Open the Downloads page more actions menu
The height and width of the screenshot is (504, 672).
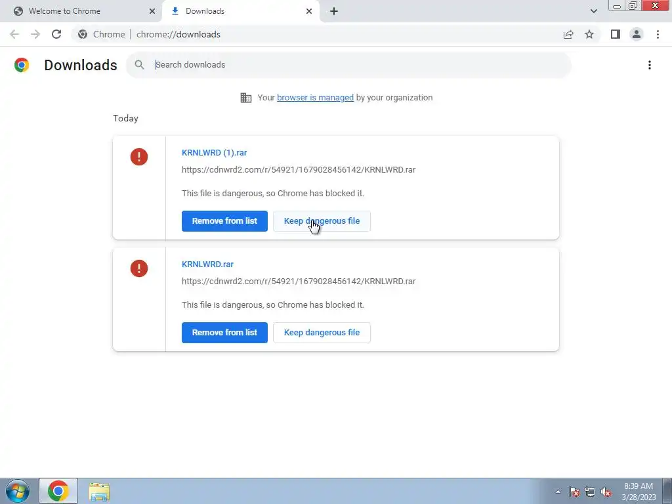click(x=650, y=65)
